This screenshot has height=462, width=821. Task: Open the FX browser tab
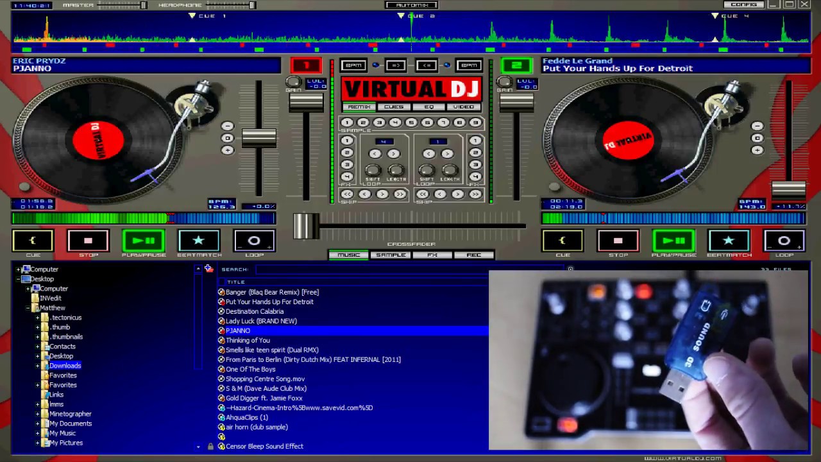pos(432,255)
